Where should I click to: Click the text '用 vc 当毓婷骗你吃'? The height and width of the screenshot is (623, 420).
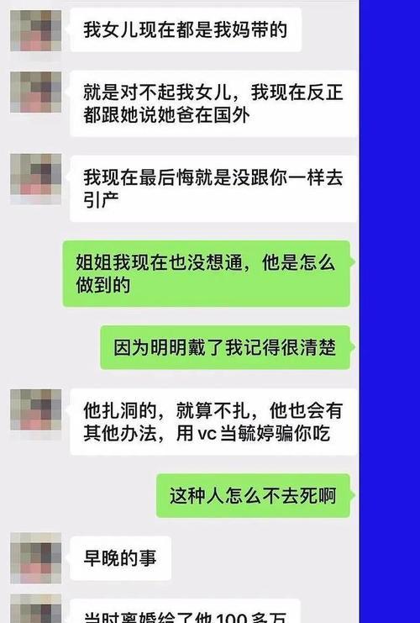[x=253, y=434]
